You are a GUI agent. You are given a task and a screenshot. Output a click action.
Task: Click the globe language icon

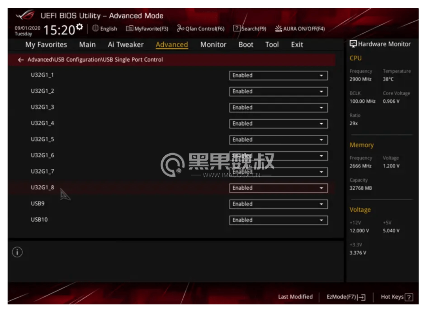point(95,28)
